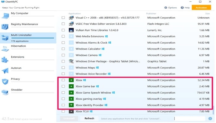Enable Xbox gaming overlay checkbox
Image resolution: width=216 pixels, height=123 pixels.
click(63, 99)
